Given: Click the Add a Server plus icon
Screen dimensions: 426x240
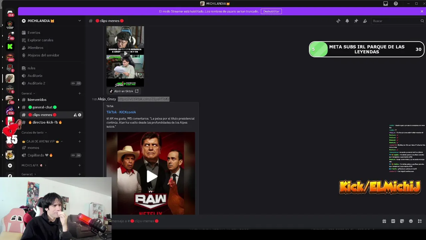Looking at the screenshot, I should (x=10, y=165).
